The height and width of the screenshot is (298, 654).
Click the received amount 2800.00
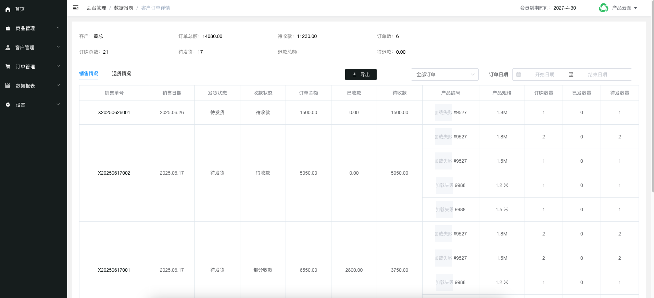(354, 270)
